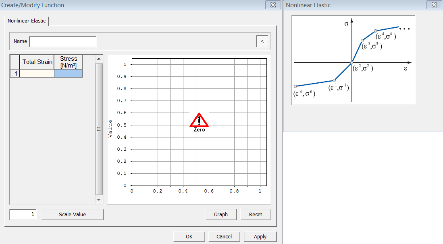443x244 pixels.
Task: Click the Graph button to plot the function
Action: (221, 214)
